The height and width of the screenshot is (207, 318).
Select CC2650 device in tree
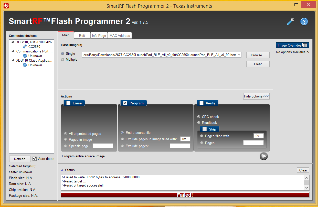(x=34, y=47)
